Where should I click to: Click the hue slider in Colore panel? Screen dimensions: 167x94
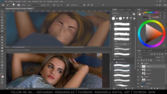click(151, 13)
